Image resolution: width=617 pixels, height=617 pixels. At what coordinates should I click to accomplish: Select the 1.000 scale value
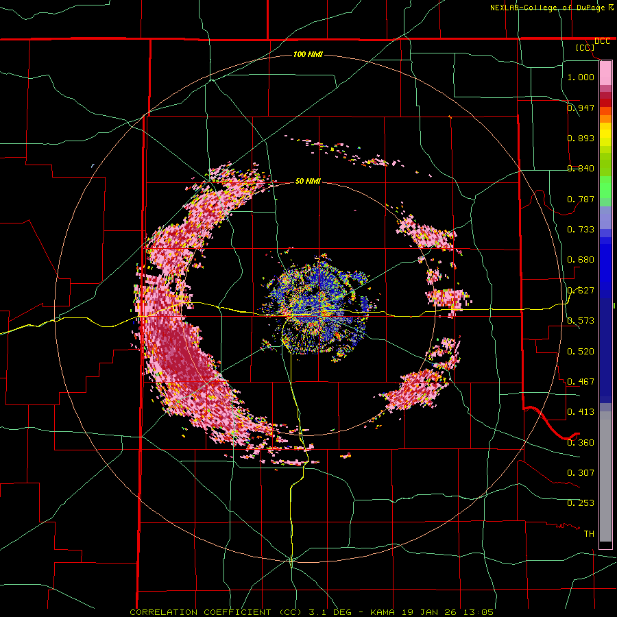581,77
